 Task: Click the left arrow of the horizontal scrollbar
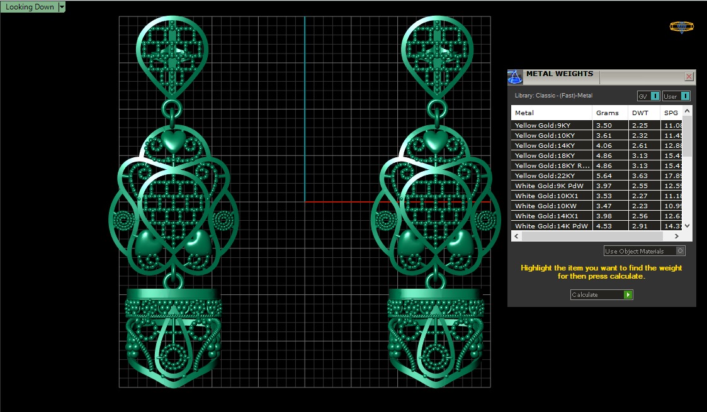pos(516,236)
